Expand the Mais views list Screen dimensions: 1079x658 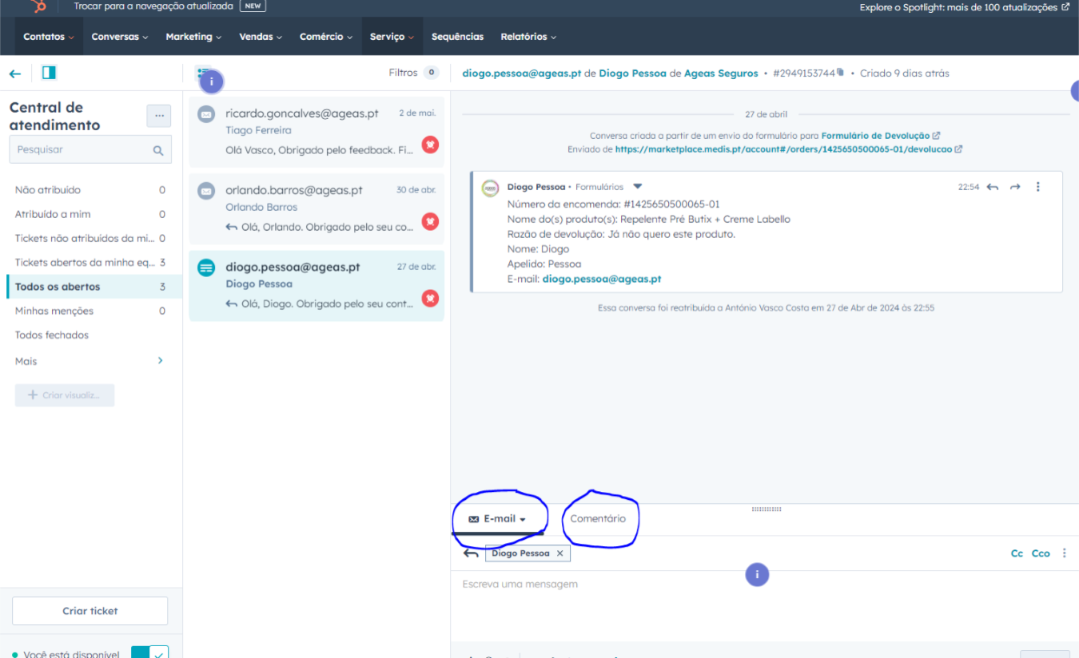[x=160, y=361]
